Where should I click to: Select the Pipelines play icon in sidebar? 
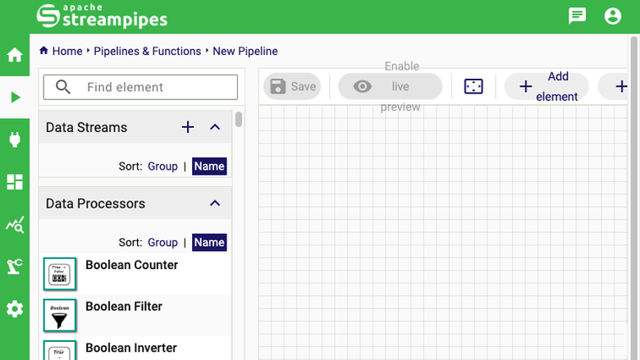pos(15,98)
